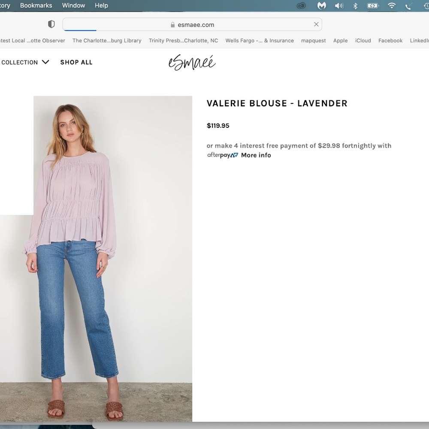Open Wells Fargo bookmark
429x429 pixels.
(260, 40)
